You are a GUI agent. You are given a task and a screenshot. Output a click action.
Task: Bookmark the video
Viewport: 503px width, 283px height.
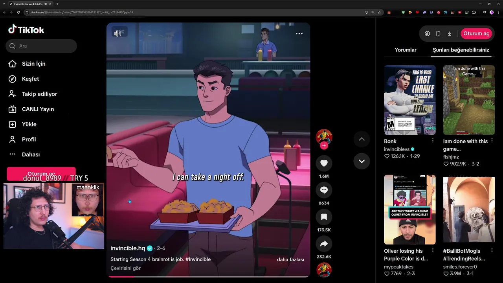(324, 217)
